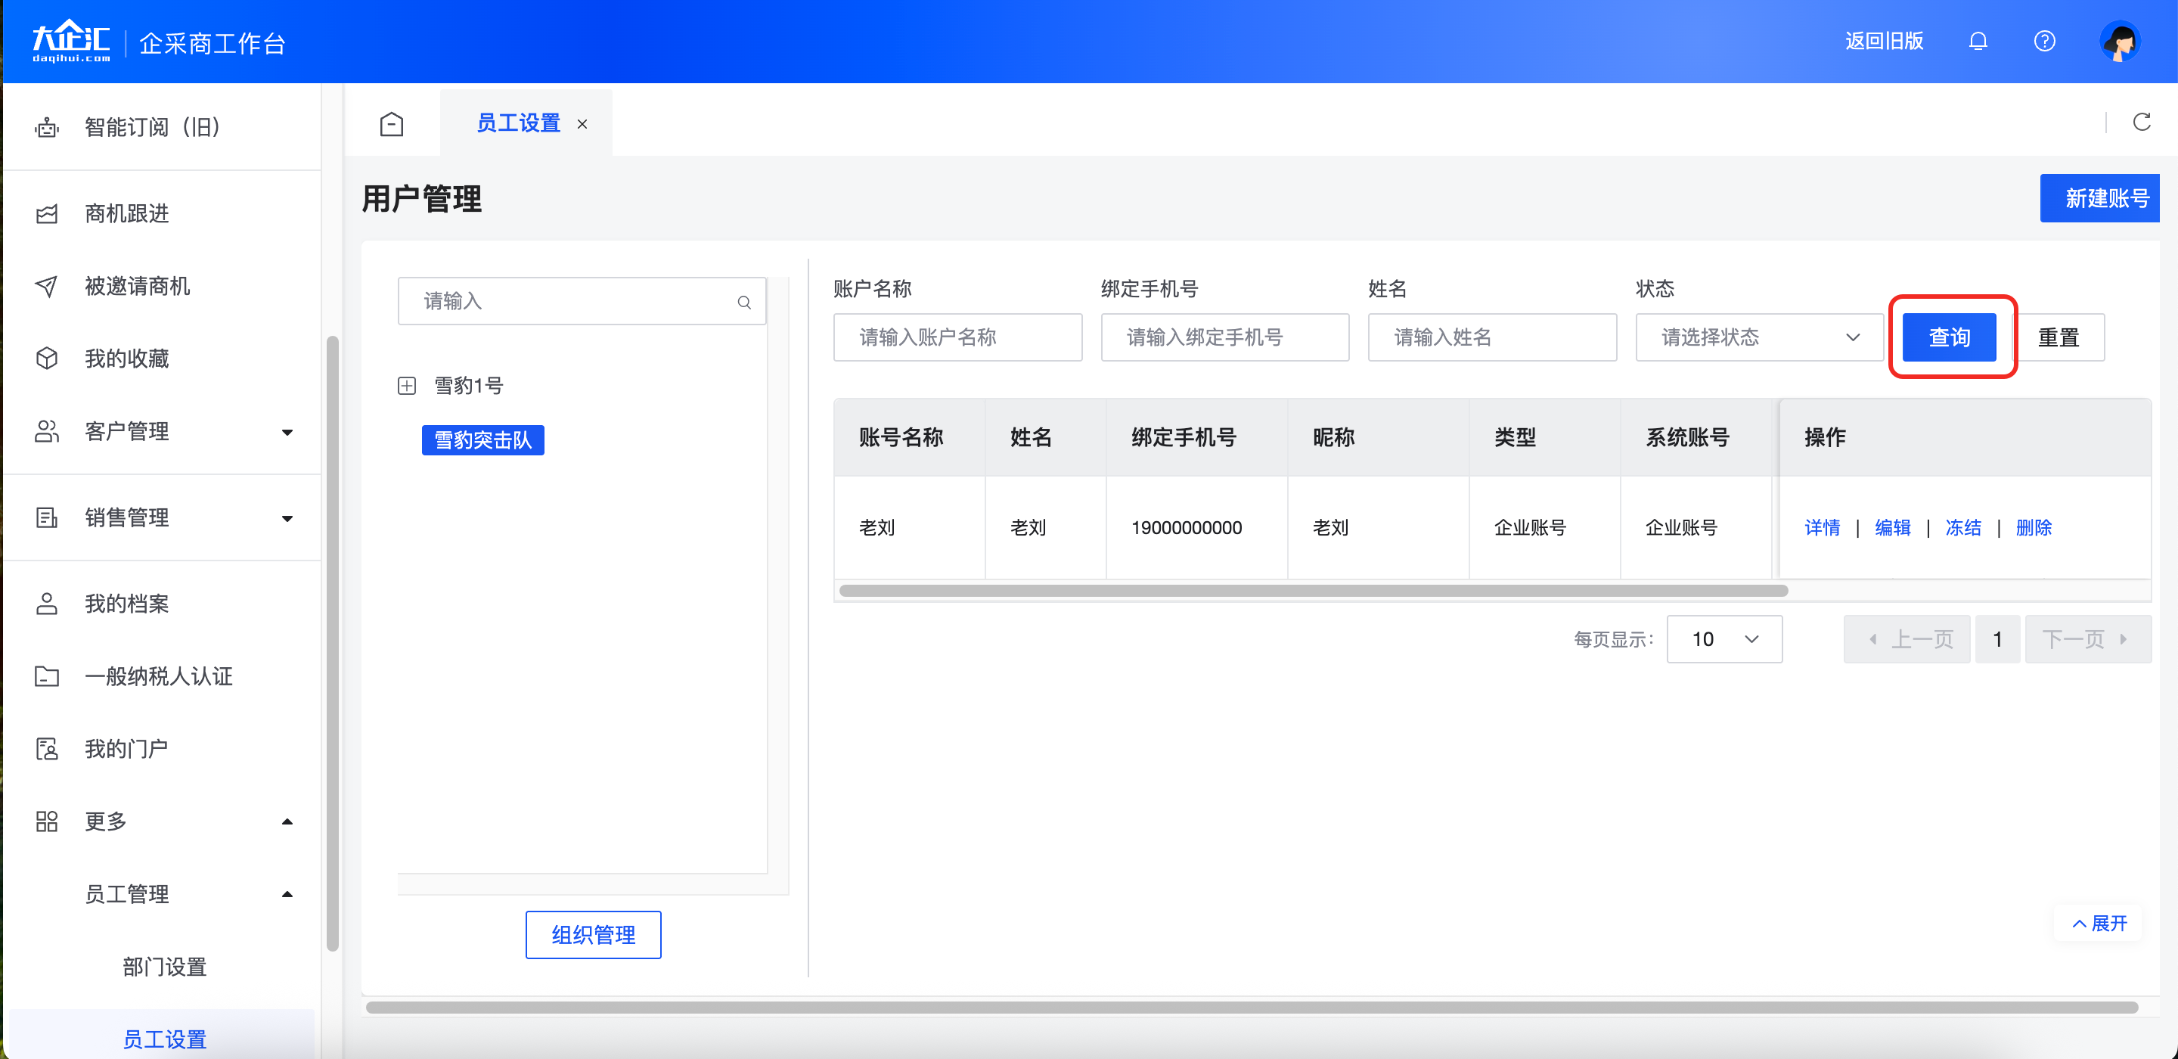2178x1059 pixels.
Task: Click the refresh icon at top right
Action: (x=2142, y=122)
